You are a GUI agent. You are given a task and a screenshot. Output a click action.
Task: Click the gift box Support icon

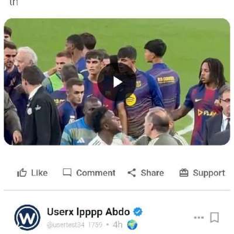click(x=184, y=173)
